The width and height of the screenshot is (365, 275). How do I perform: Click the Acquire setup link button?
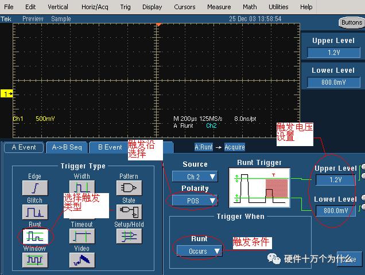click(x=234, y=147)
